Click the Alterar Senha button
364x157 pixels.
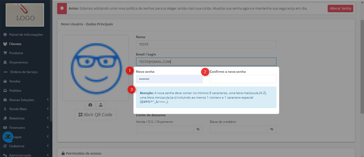click(x=340, y=8)
